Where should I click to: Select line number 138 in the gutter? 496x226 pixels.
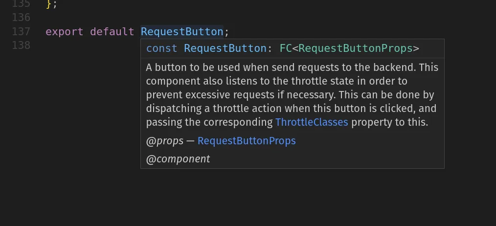click(21, 45)
